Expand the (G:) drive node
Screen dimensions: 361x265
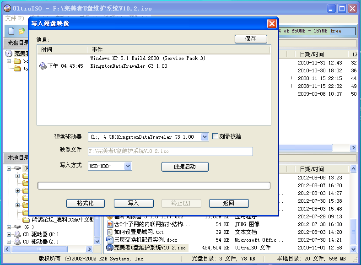tap(9, 227)
